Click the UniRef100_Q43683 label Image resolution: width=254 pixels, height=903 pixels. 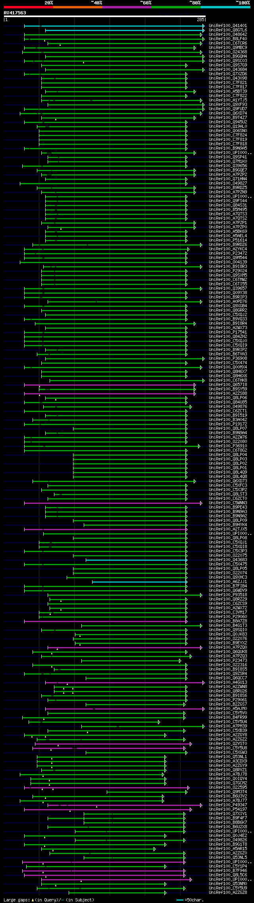[x=228, y=560]
